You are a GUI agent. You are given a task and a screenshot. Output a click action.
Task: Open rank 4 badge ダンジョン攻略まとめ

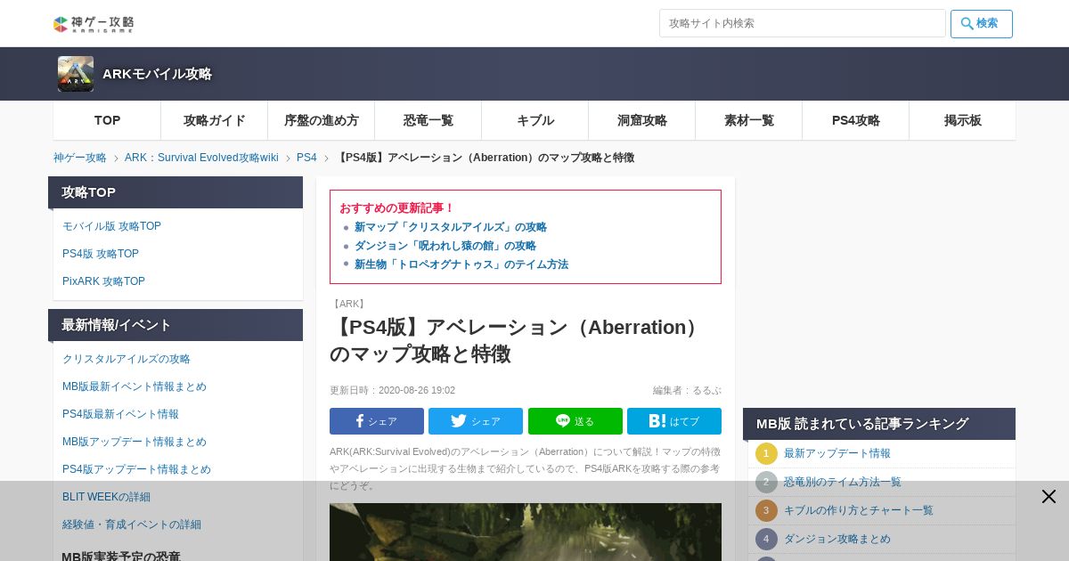(x=766, y=539)
